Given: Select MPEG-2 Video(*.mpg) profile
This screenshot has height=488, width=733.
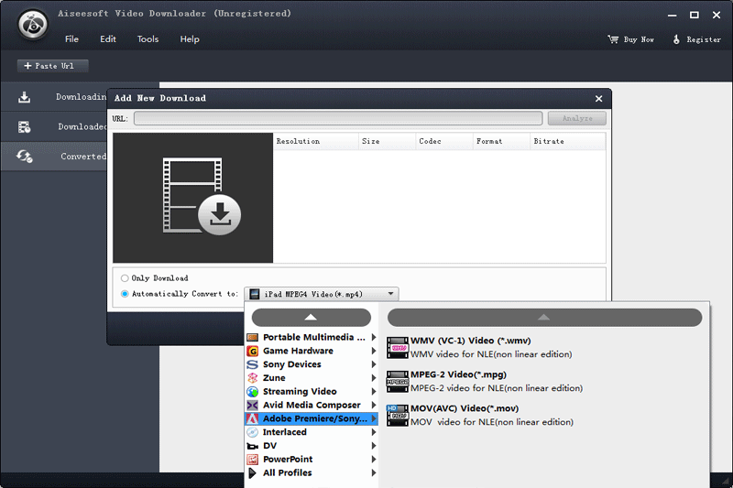Looking at the screenshot, I should coord(485,381).
